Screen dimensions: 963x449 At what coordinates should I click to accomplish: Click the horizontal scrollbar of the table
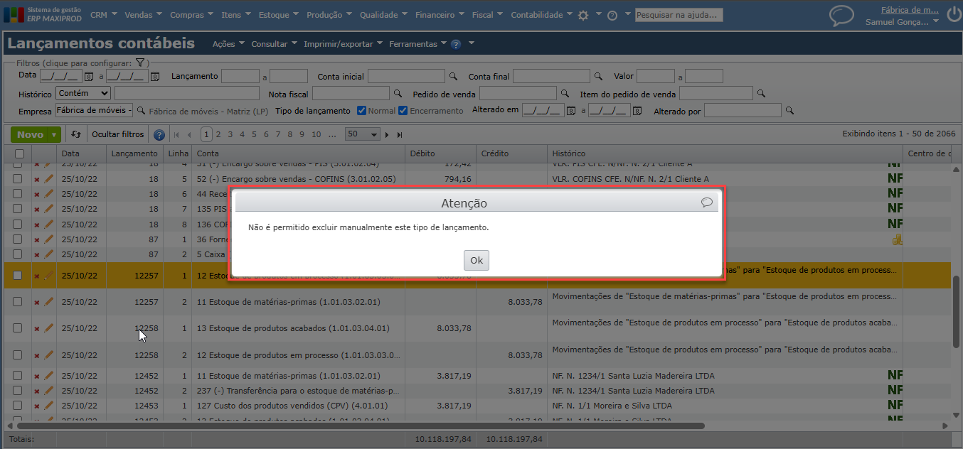click(359, 426)
